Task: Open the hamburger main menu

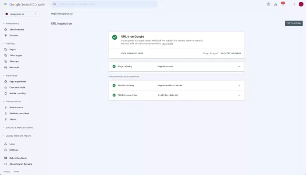Action: click(5, 4)
